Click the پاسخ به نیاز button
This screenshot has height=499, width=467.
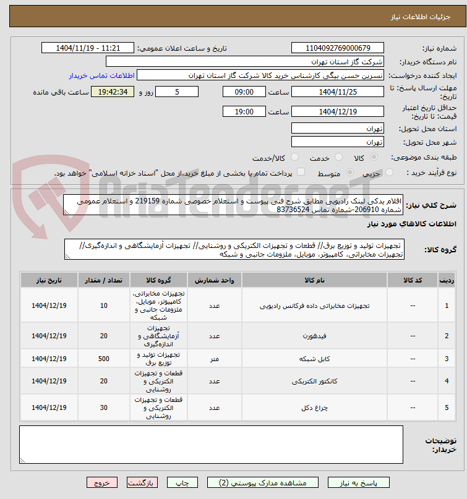tap(359, 482)
